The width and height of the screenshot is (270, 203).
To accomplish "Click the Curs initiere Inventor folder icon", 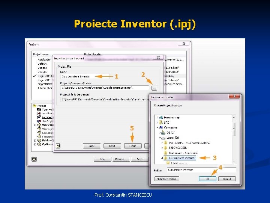I will pyautogui.click(x=166, y=158).
